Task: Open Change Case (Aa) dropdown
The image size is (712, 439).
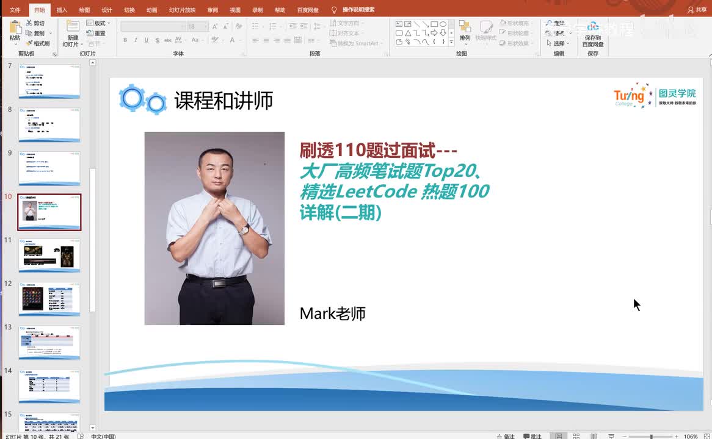Action: [196, 40]
